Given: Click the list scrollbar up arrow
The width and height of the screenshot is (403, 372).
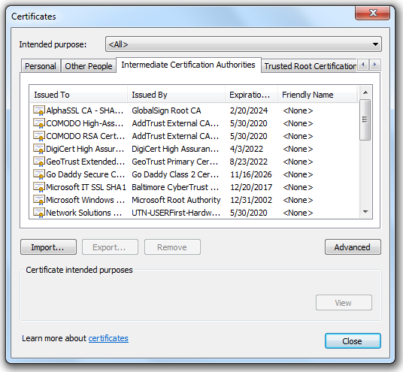Looking at the screenshot, I should 365,92.
